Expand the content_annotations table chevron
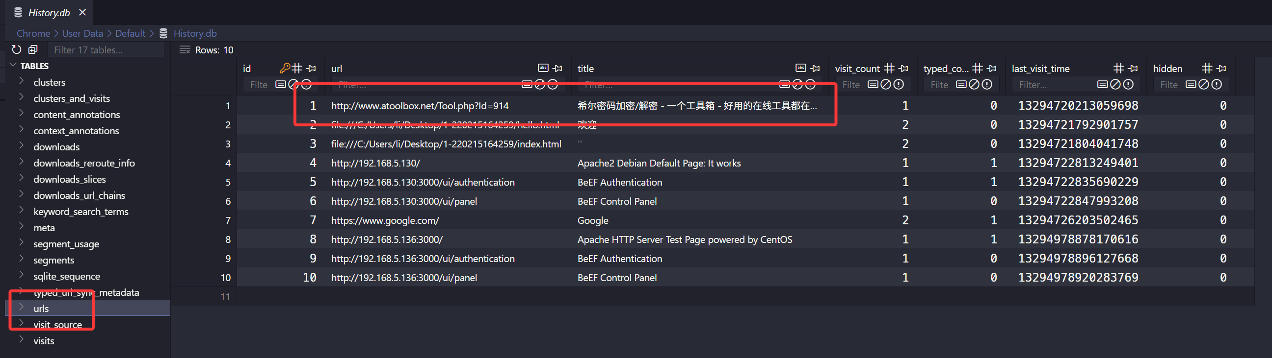Image resolution: width=1272 pixels, height=358 pixels. click(21, 113)
